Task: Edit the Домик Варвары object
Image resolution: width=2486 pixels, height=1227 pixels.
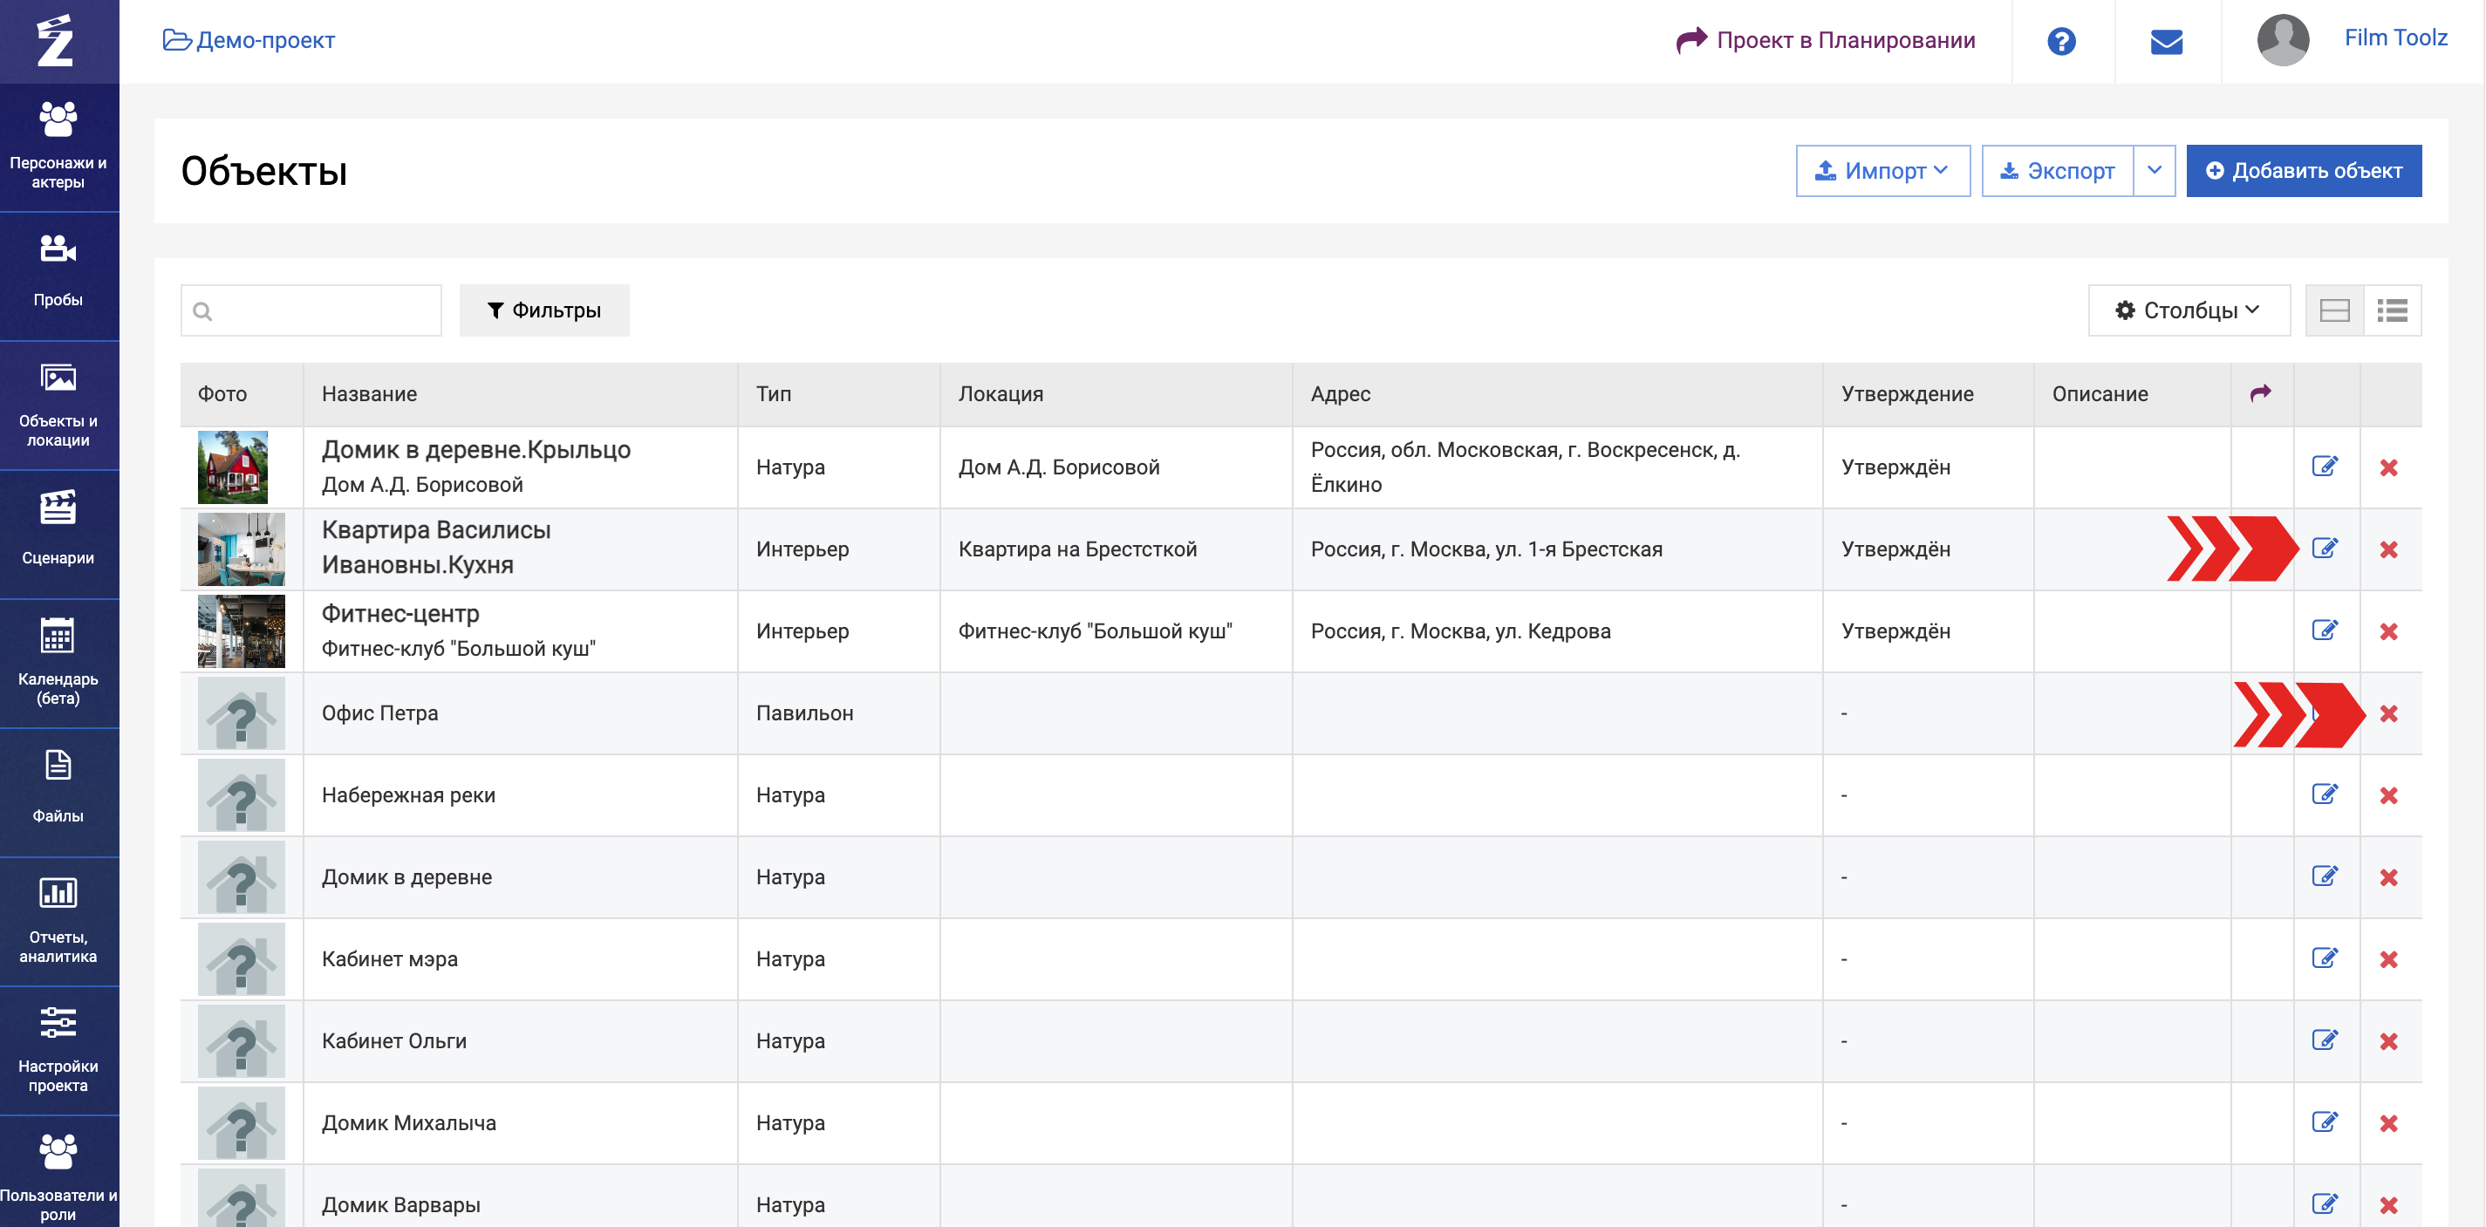Action: click(x=2325, y=1205)
